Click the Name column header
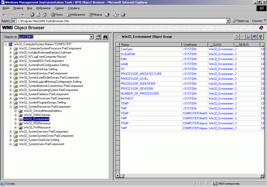 point(151,45)
